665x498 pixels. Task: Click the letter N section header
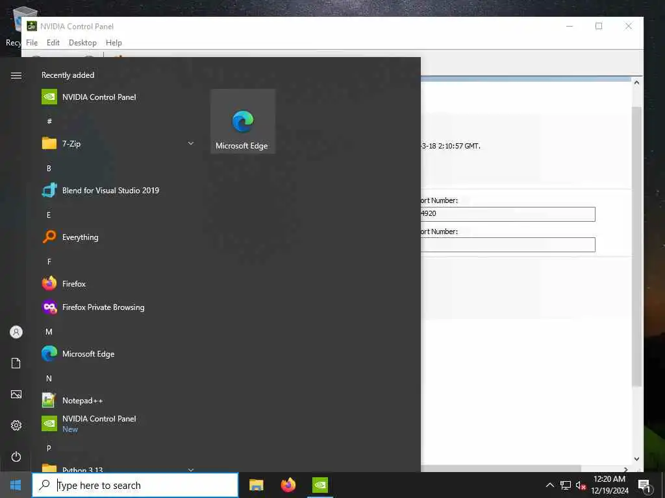point(49,378)
